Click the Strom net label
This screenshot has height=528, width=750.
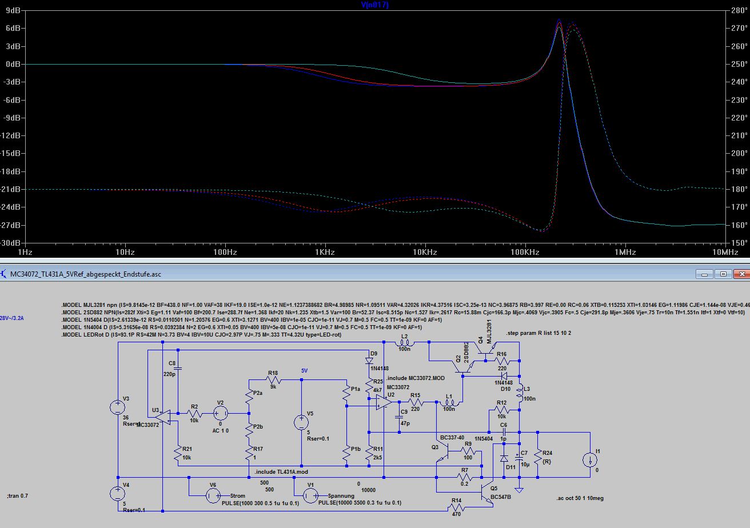click(237, 496)
